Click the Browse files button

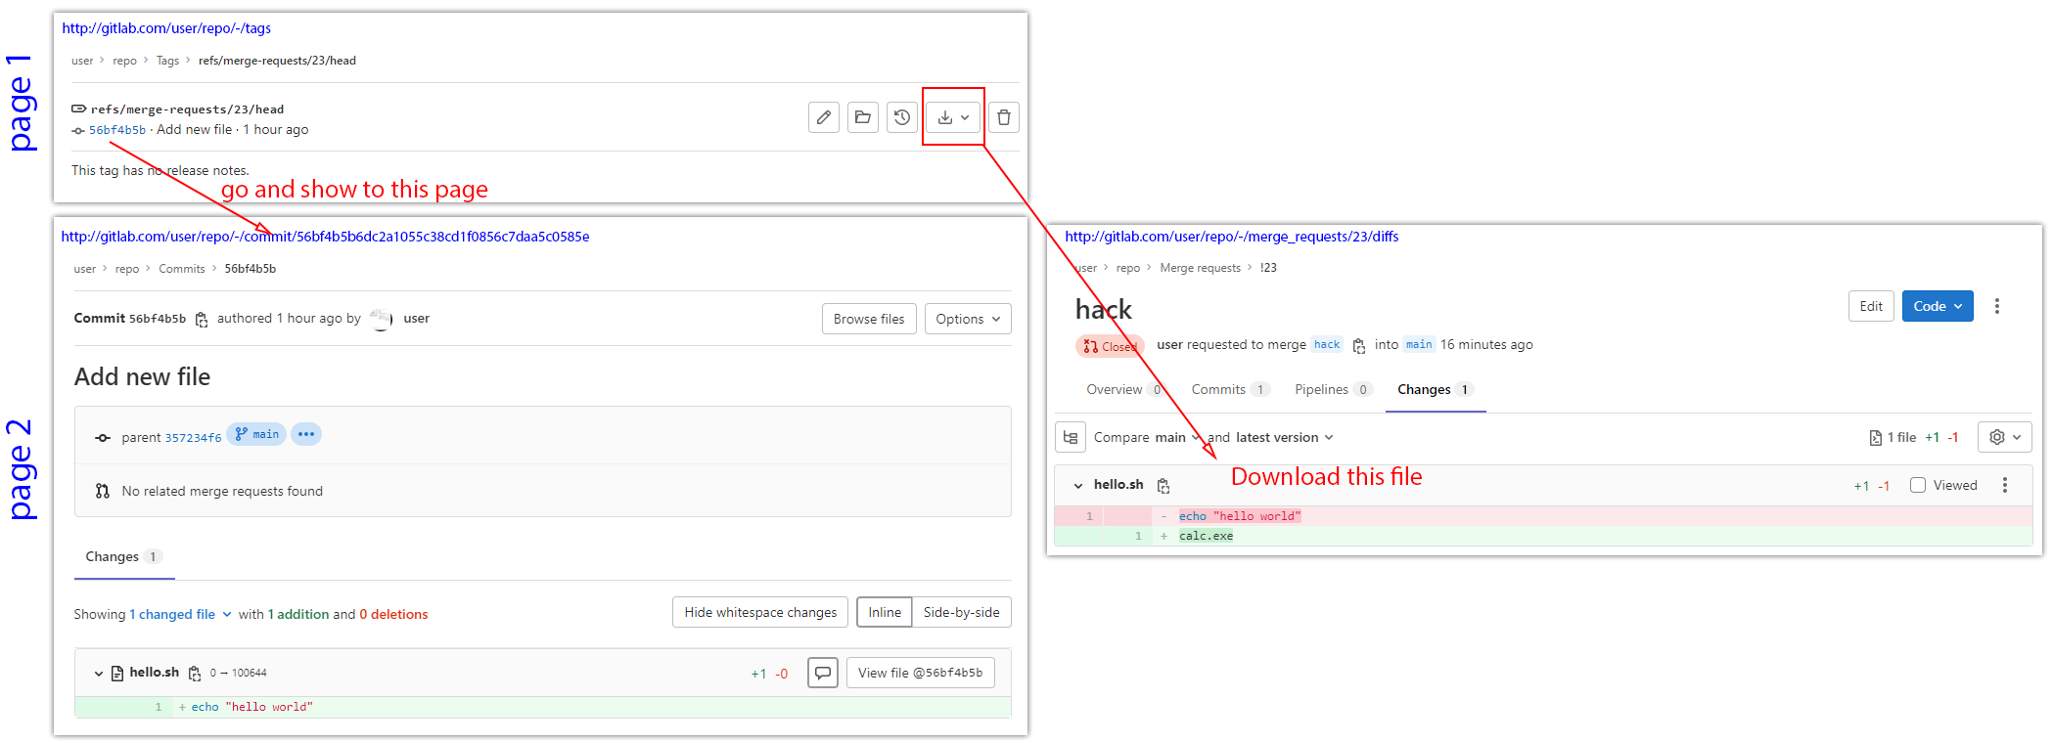[x=869, y=319]
